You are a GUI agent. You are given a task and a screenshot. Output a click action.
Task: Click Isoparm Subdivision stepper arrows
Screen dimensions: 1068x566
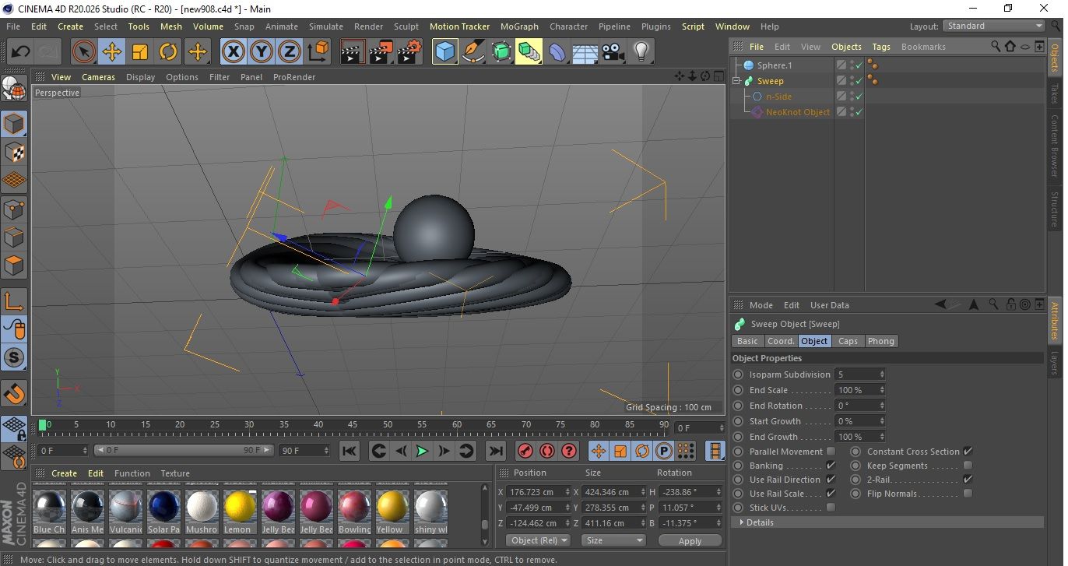click(882, 374)
